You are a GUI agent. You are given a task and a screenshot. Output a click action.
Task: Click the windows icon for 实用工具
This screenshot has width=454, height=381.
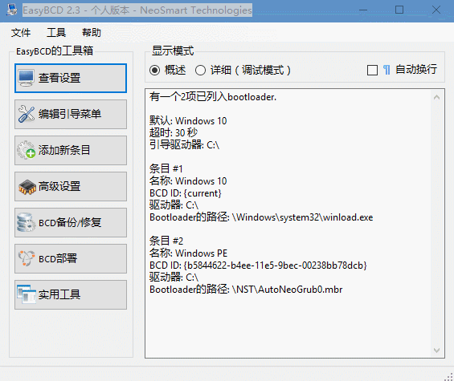tap(27, 294)
